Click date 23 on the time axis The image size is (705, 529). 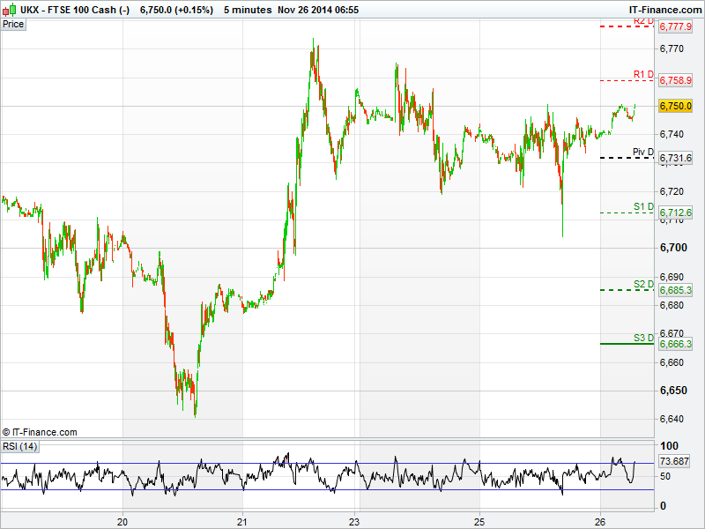[354, 519]
